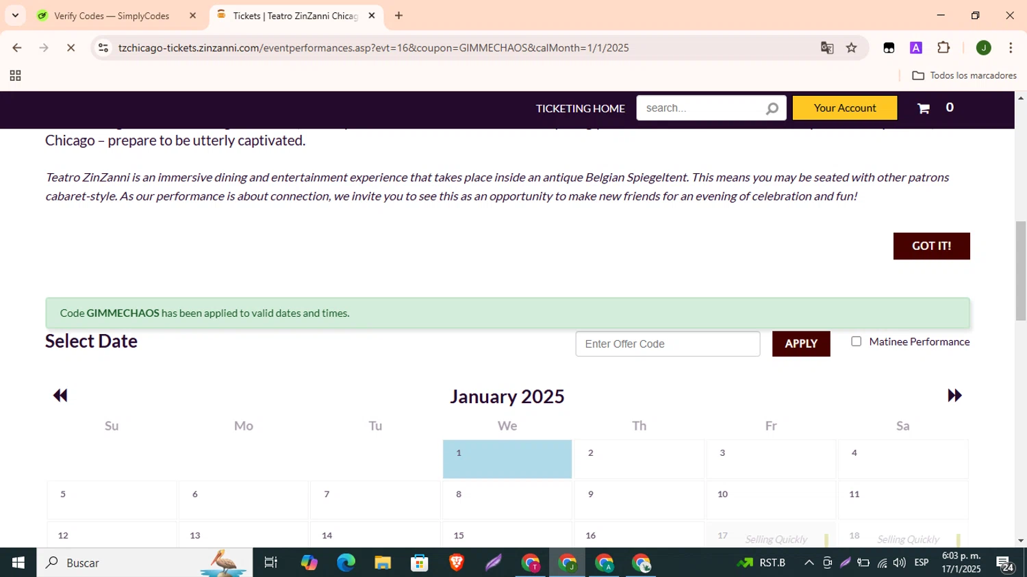The image size is (1027, 577).
Task: Show hidden system tray icons
Action: [809, 563]
